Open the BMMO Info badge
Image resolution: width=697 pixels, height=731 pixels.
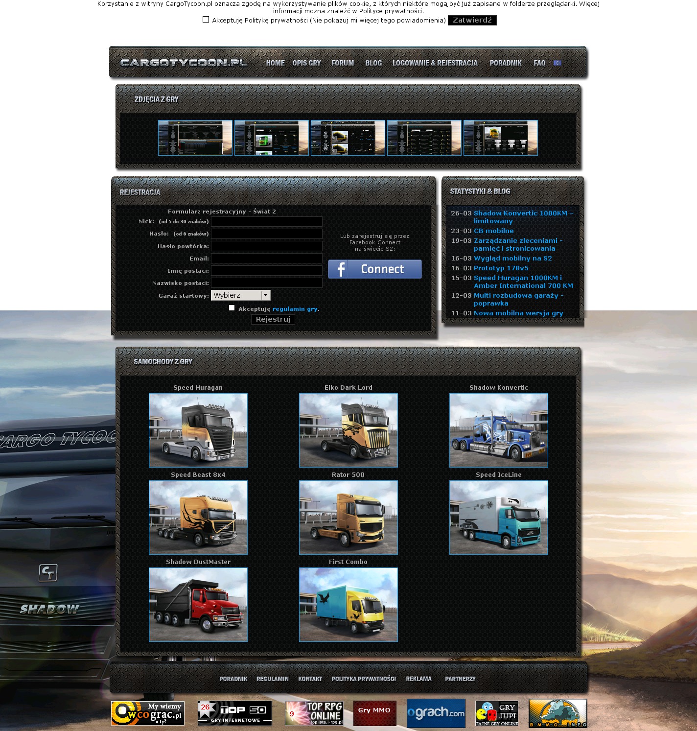coord(558,713)
